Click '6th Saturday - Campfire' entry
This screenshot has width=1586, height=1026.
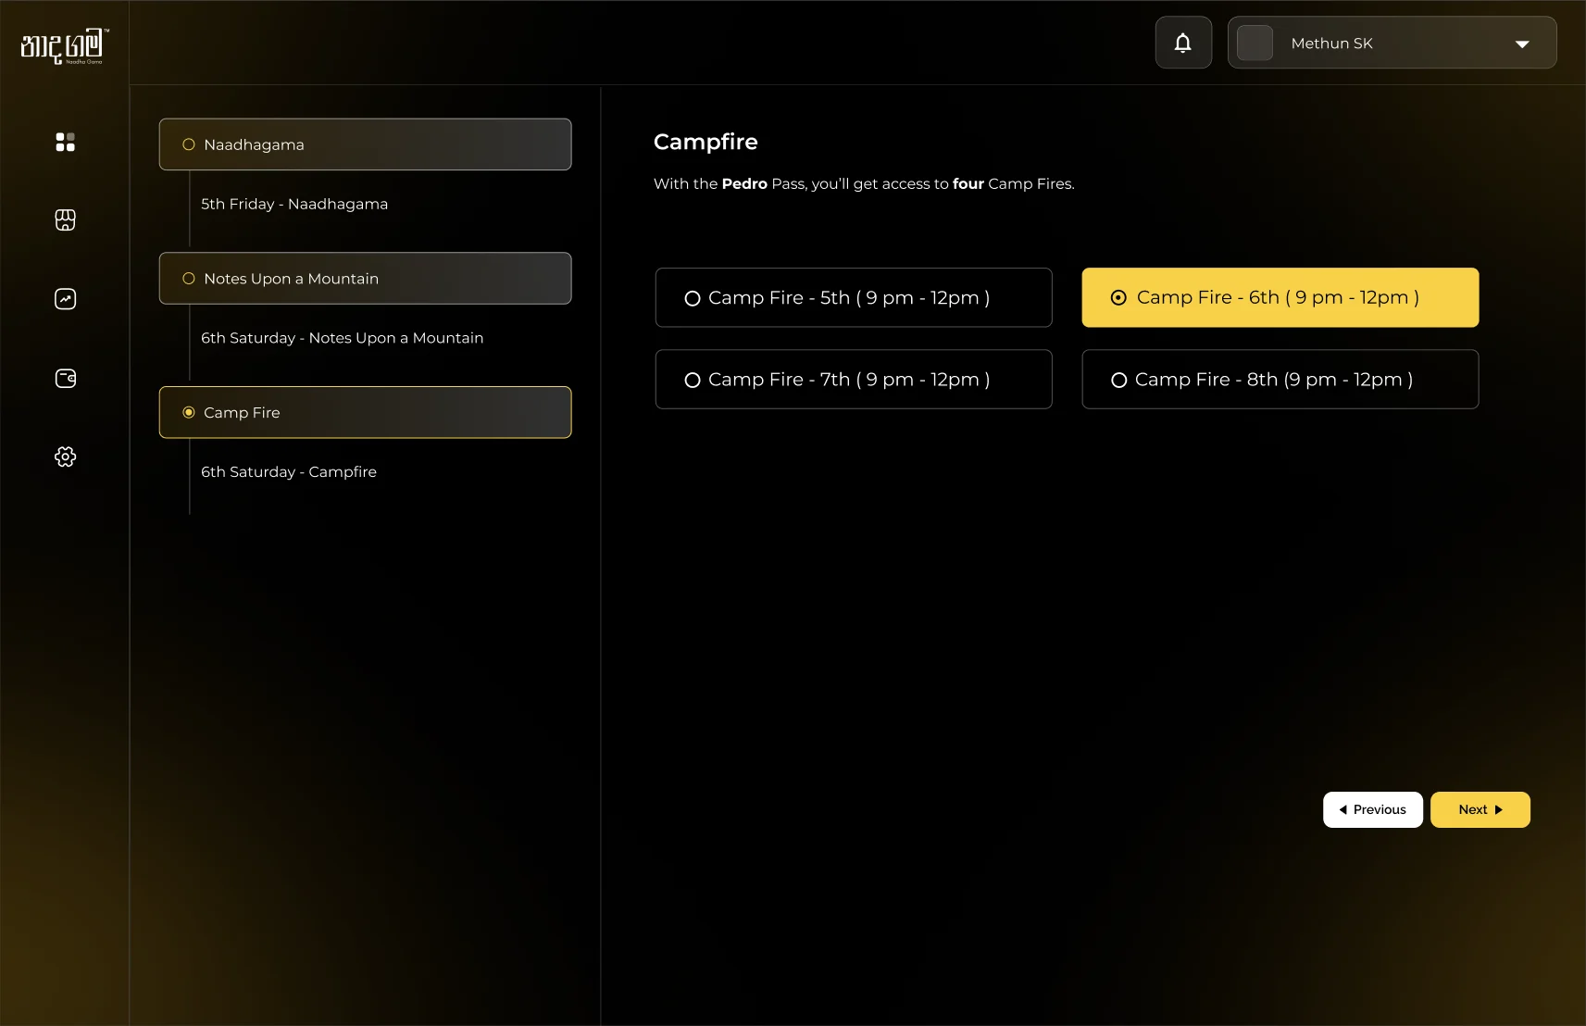(x=289, y=471)
